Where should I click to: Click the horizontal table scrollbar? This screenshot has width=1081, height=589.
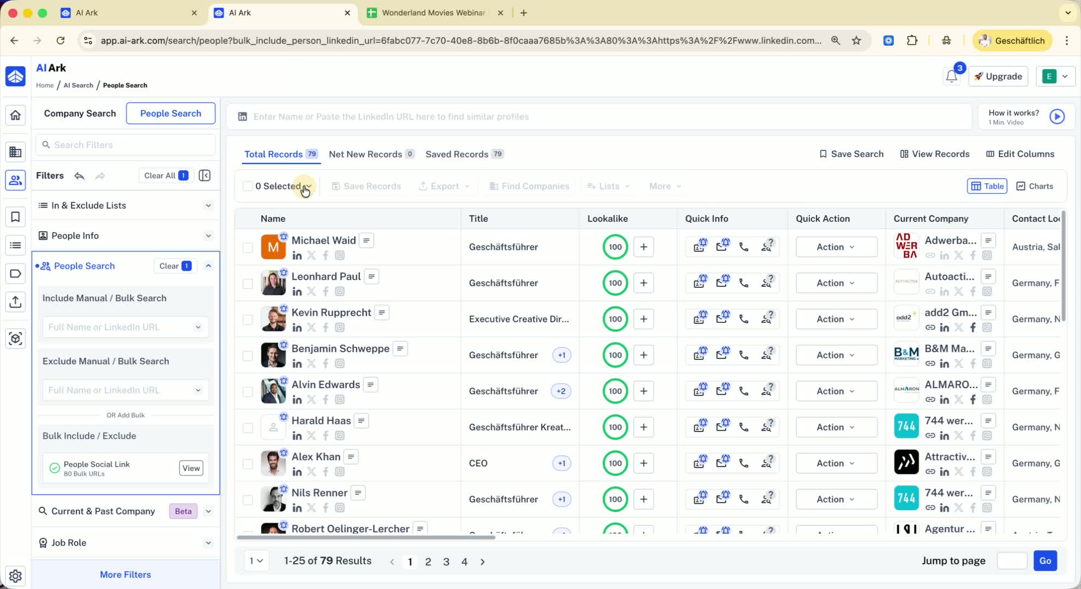(365, 537)
